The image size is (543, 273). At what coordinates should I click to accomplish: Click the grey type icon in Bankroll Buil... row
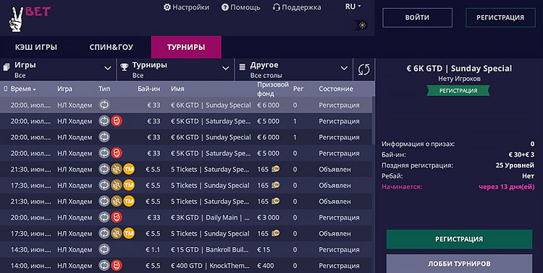tap(104, 249)
